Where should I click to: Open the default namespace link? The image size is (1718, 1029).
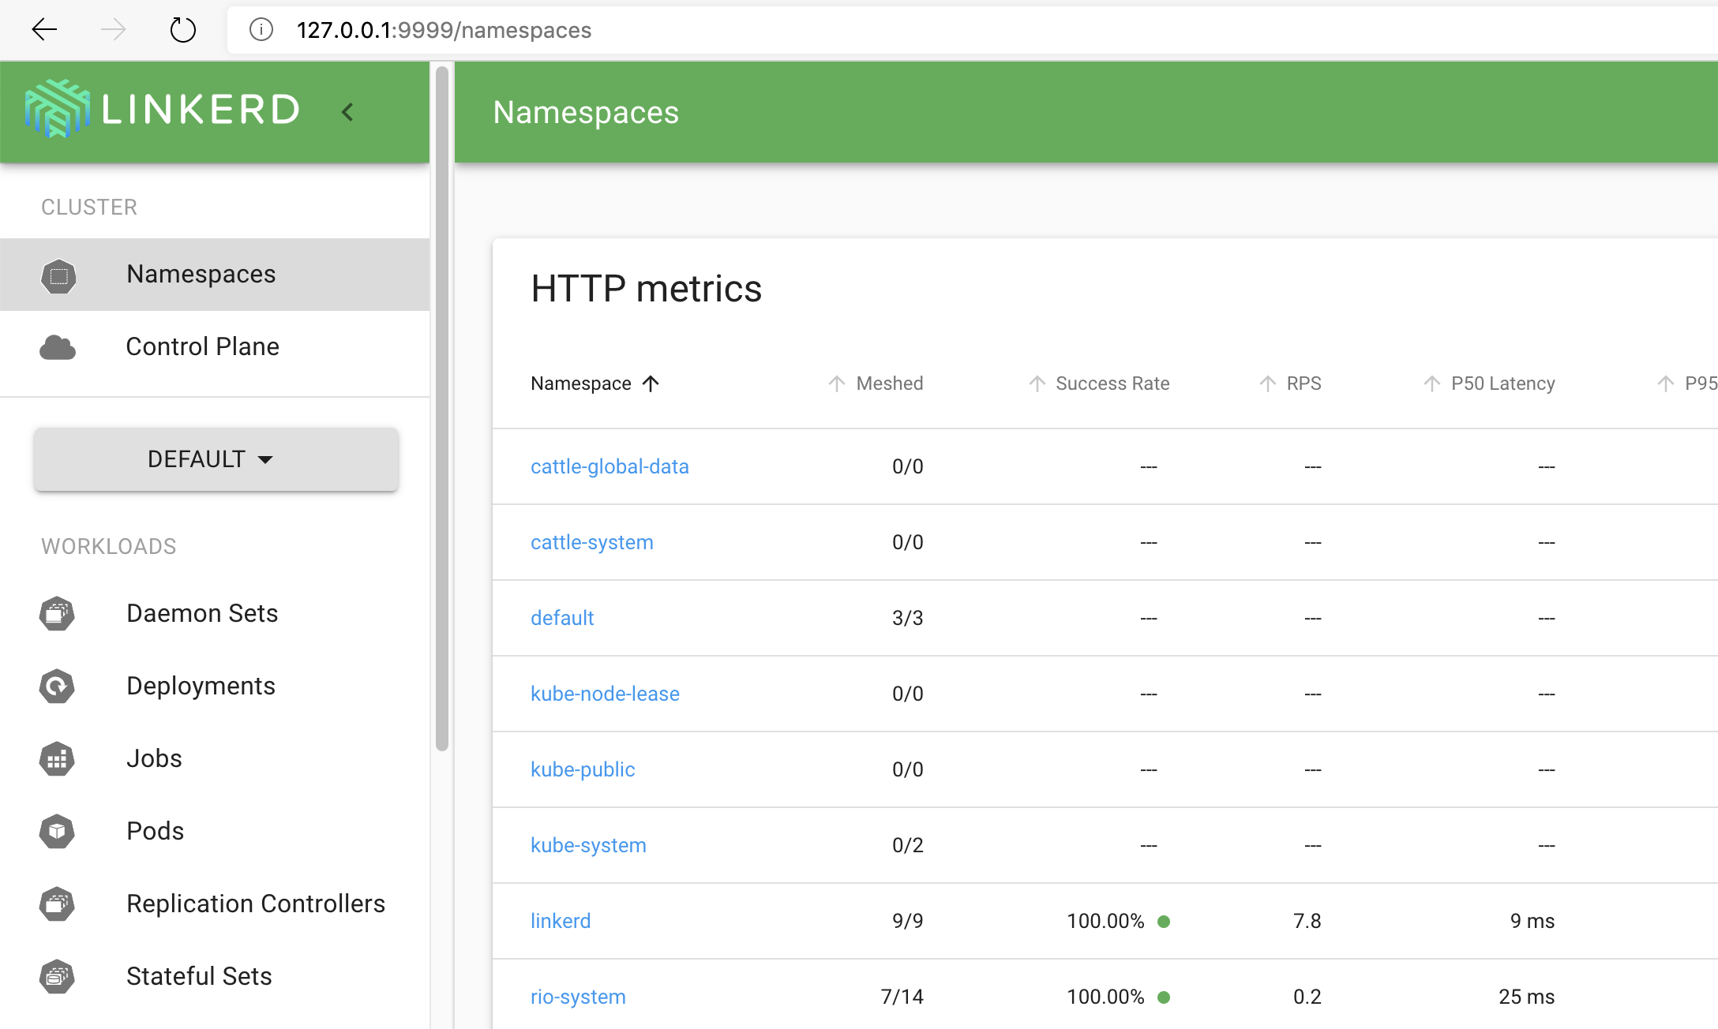pos(562,618)
